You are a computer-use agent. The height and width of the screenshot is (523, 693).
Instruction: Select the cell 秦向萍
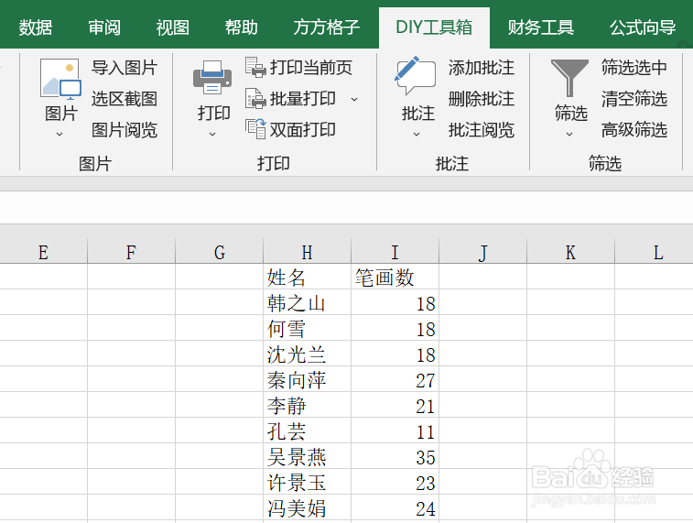point(308,379)
